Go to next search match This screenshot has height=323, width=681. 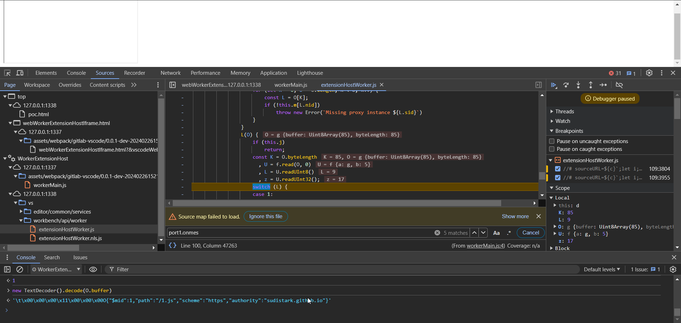pos(483,233)
